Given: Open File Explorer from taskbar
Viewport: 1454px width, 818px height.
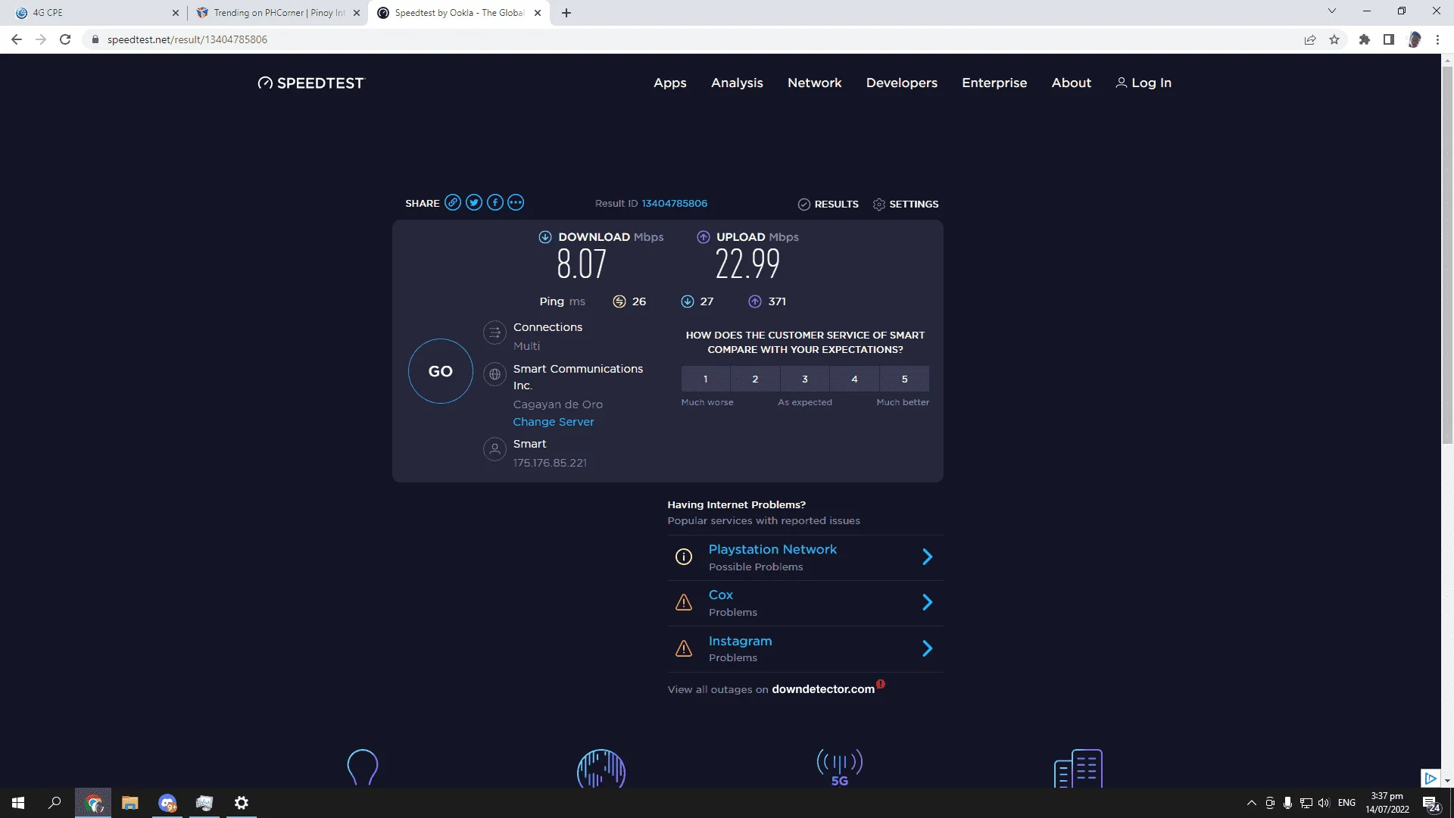Looking at the screenshot, I should (130, 803).
